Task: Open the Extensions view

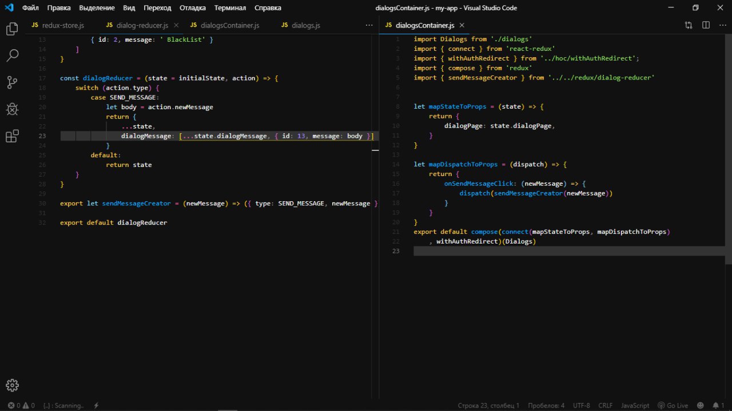Action: (12, 136)
